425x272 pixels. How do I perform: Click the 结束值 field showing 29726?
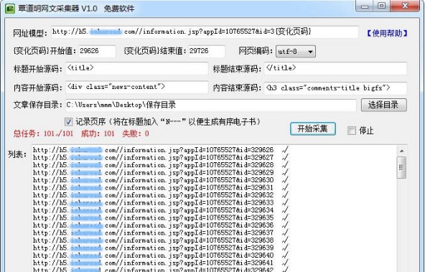tap(207, 51)
